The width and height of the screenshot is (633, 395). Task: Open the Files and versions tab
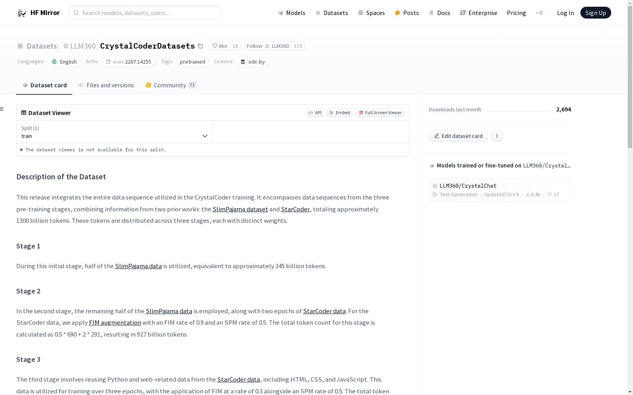[x=106, y=85]
